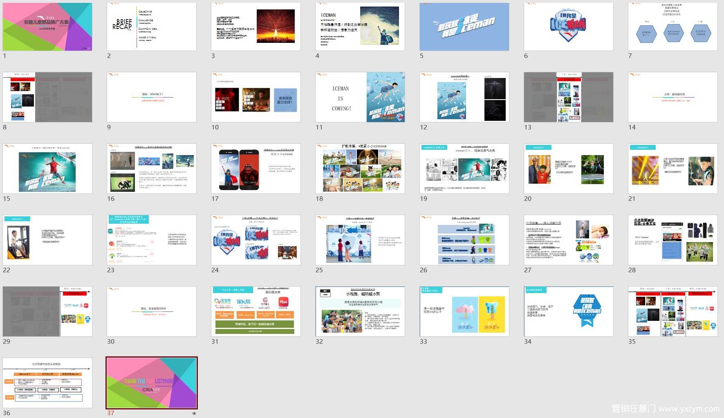Select slide 22 thumbnail
The width and height of the screenshot is (724, 418).
[x=47, y=240]
